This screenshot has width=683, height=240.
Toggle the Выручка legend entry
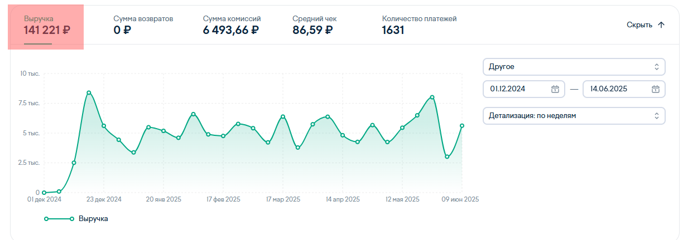[x=76, y=219]
